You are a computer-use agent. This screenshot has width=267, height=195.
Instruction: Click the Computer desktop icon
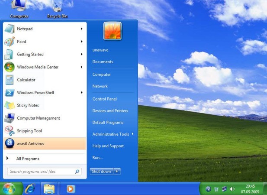pos(19,9)
